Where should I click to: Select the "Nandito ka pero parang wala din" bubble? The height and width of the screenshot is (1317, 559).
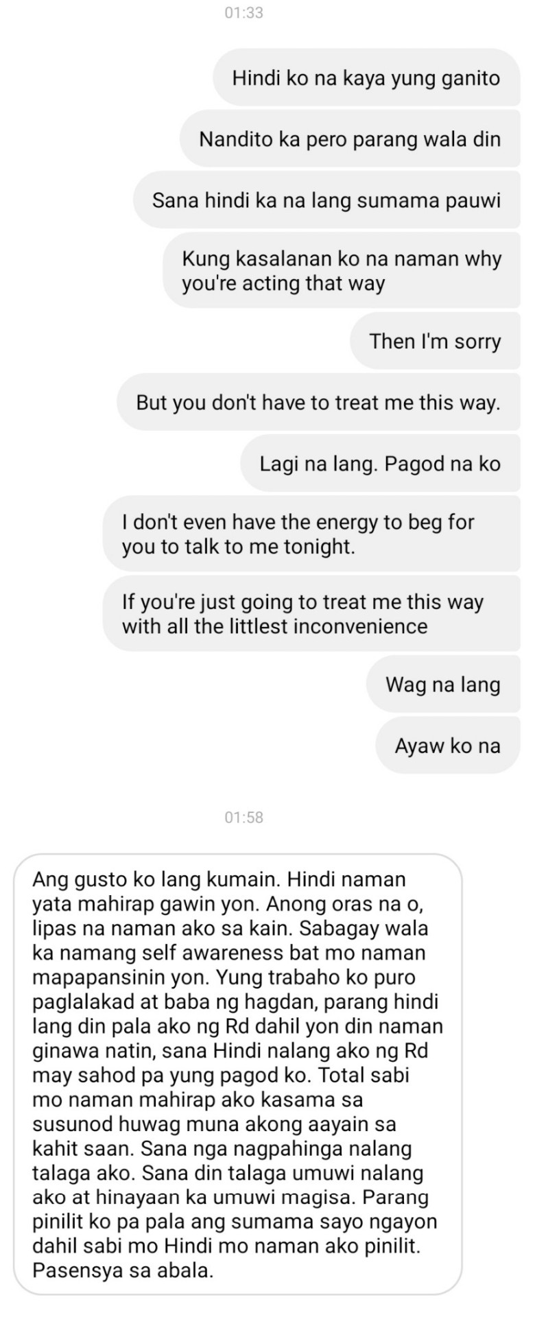[350, 139]
